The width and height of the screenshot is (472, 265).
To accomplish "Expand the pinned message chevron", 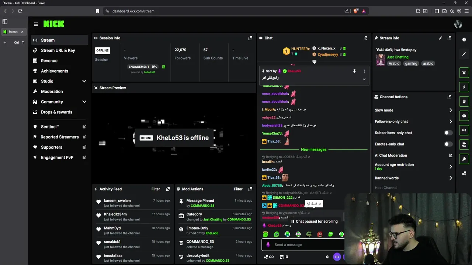I will pyautogui.click(x=364, y=79).
